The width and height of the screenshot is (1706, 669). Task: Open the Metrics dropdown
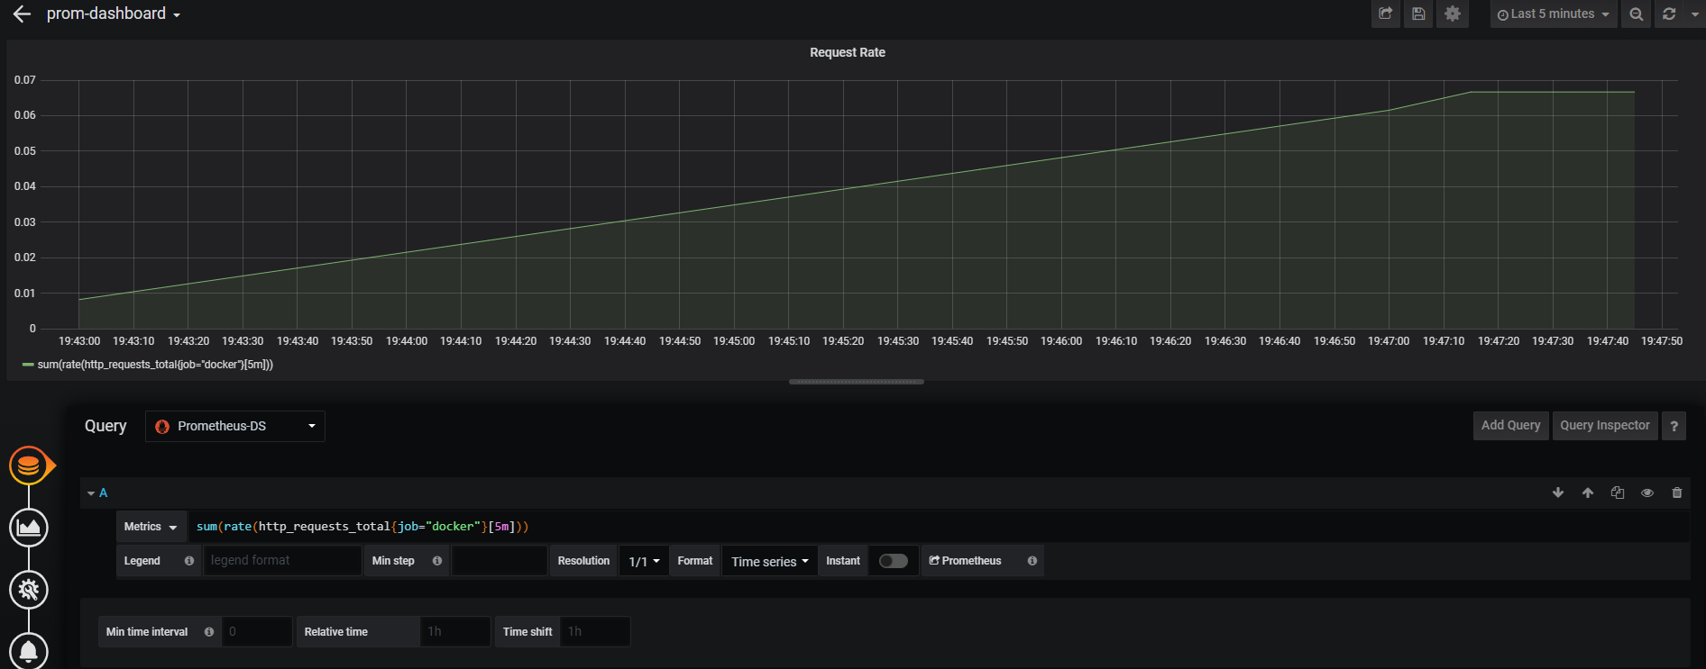click(151, 527)
